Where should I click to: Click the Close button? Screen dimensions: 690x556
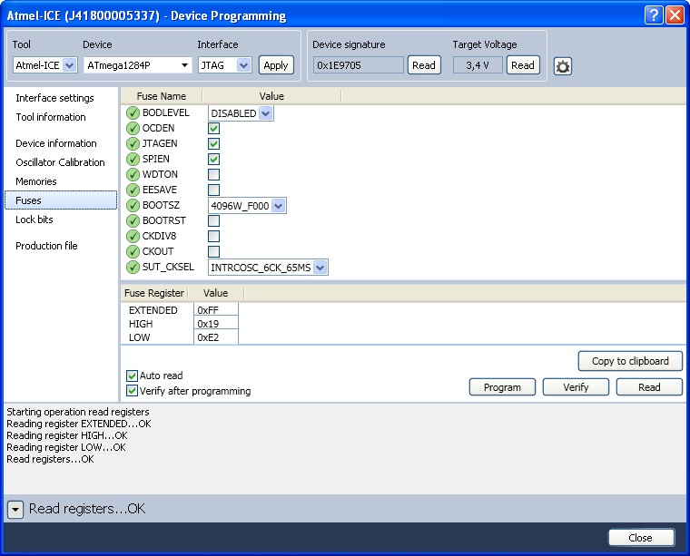coord(641,538)
